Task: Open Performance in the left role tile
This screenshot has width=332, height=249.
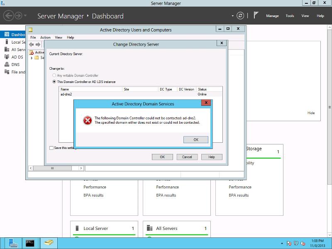Action: [x=95, y=187]
